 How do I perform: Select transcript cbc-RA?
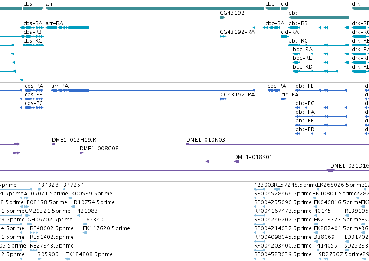pyautogui.click(x=273, y=28)
